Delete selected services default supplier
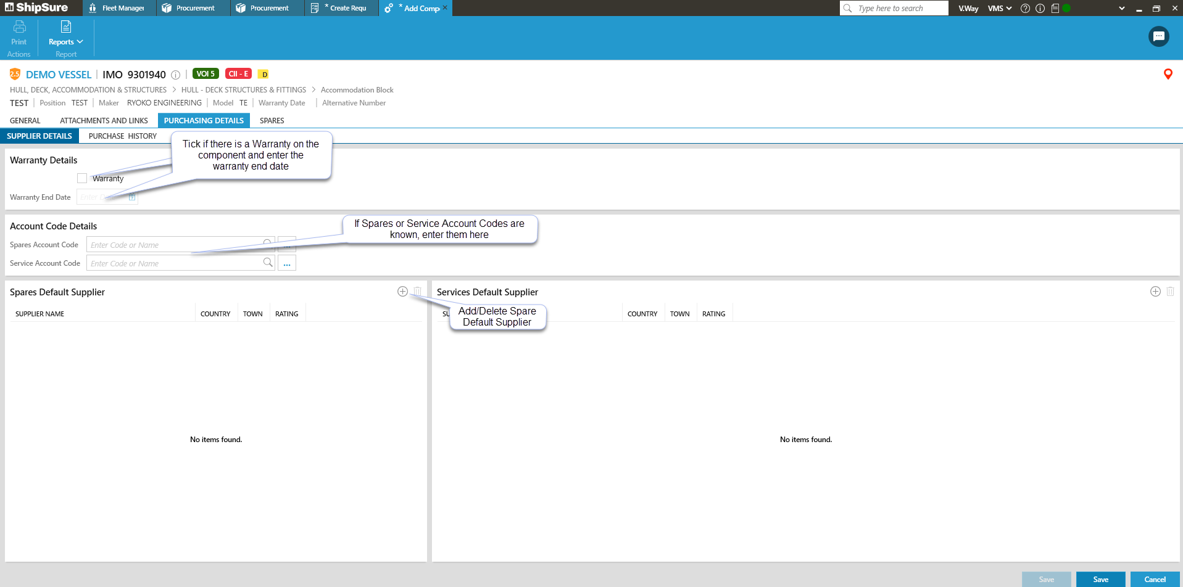Screen dimensions: 1183x587 [1170, 292]
